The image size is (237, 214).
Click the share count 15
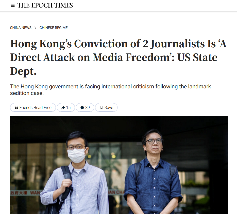pyautogui.click(x=69, y=108)
